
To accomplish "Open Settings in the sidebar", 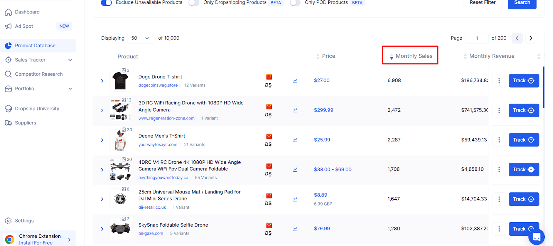I will (19, 221).
